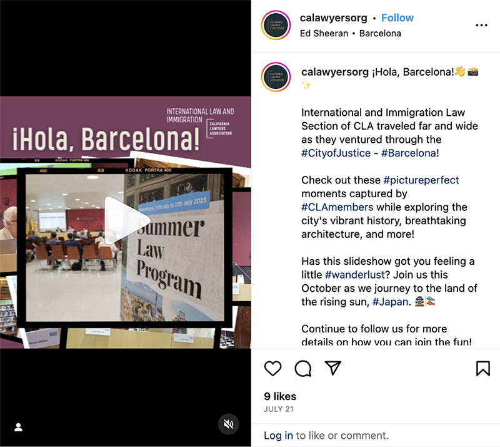Open the #CLAmembers hashtag
The image size is (500, 447).
pos(337,207)
